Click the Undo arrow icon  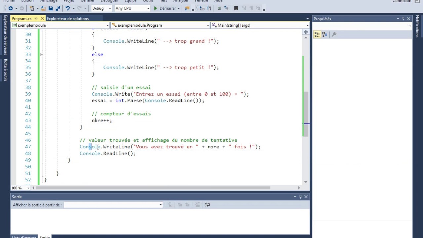pyautogui.click(x=67, y=8)
